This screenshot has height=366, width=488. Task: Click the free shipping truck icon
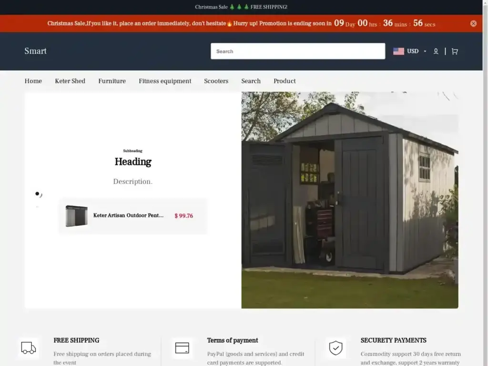pos(29,348)
